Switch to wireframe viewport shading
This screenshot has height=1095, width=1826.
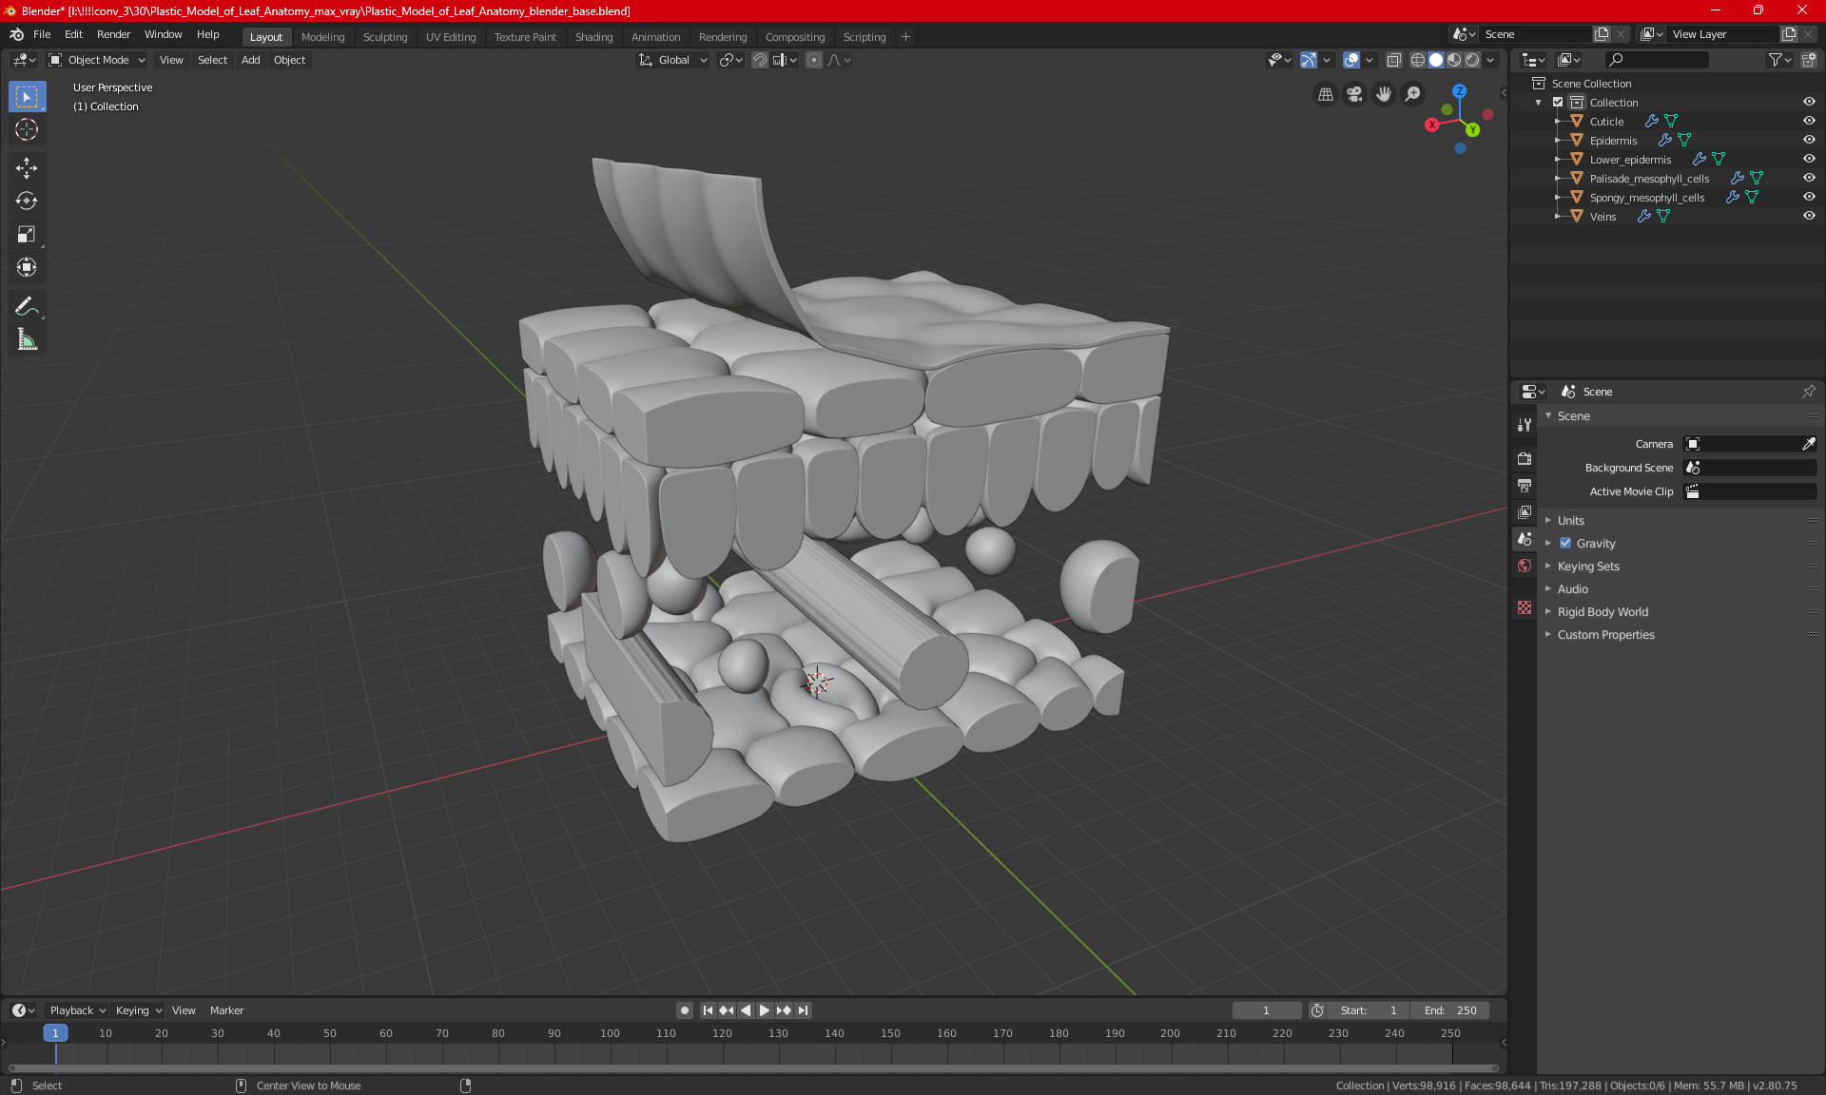(1418, 60)
